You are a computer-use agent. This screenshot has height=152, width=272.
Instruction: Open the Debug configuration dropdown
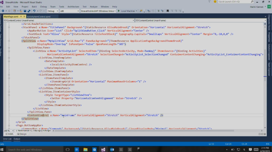(53, 11)
